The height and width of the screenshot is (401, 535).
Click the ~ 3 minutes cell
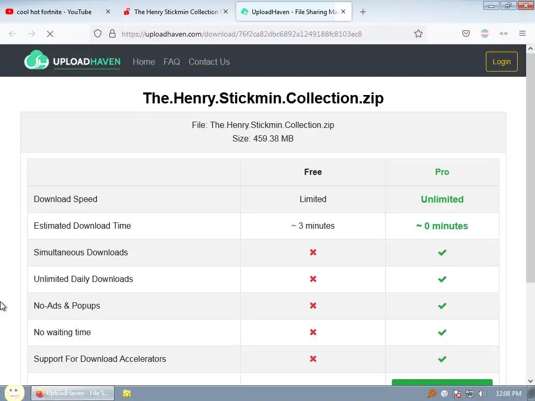click(313, 226)
